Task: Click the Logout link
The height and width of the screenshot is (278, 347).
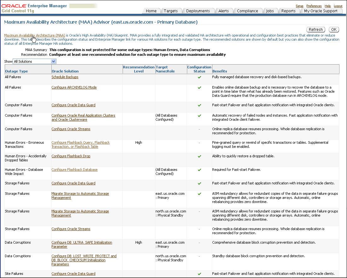Action: (338, 6)
